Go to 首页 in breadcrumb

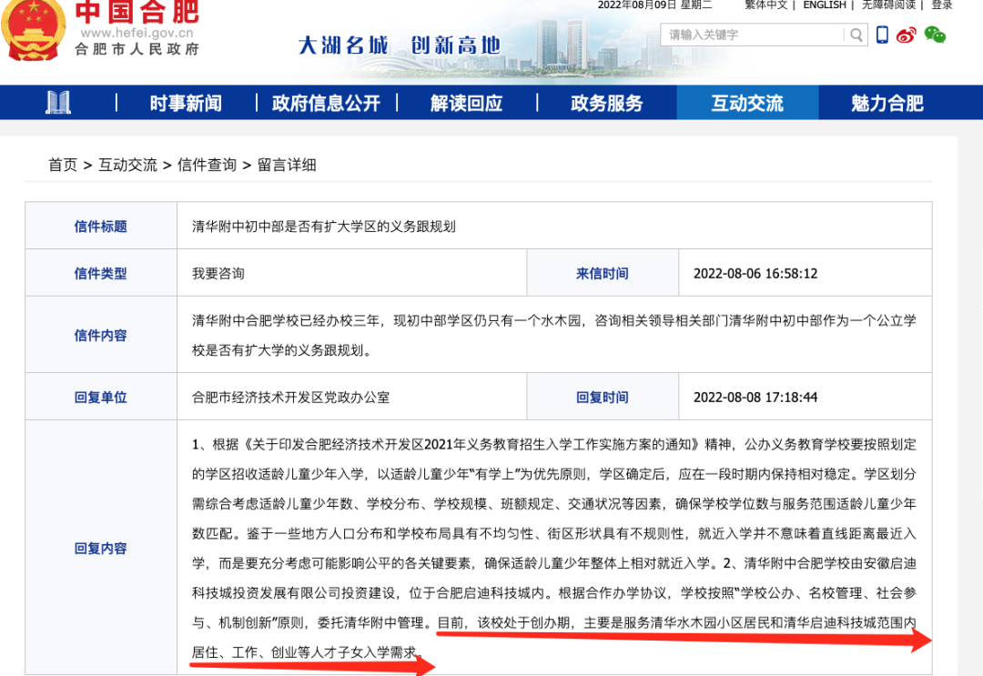pos(63,165)
